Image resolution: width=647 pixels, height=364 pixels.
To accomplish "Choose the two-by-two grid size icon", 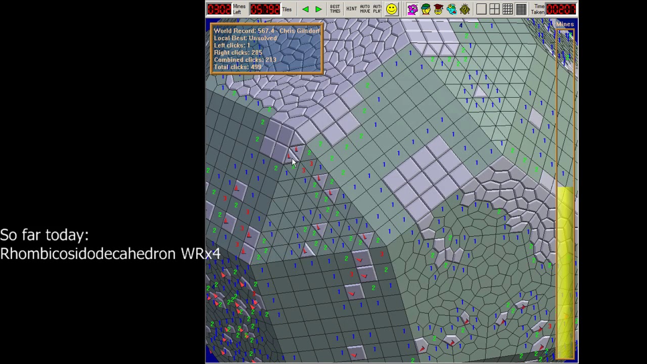I will 494,9.
